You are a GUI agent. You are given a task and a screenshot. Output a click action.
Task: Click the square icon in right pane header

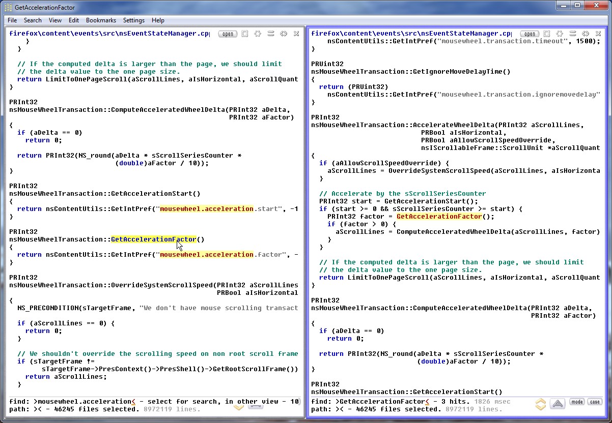coord(547,34)
